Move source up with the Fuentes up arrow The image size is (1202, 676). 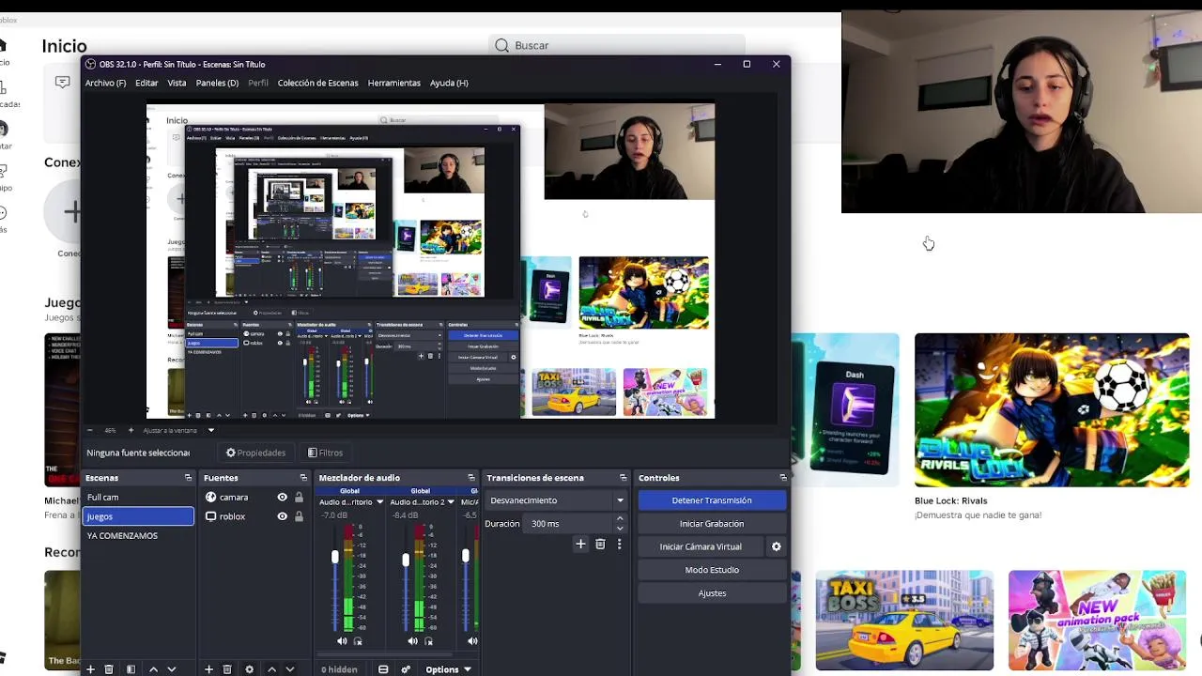pyautogui.click(x=271, y=669)
